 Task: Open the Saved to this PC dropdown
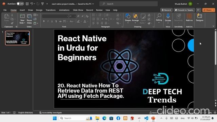pyautogui.click(x=86, y=4)
